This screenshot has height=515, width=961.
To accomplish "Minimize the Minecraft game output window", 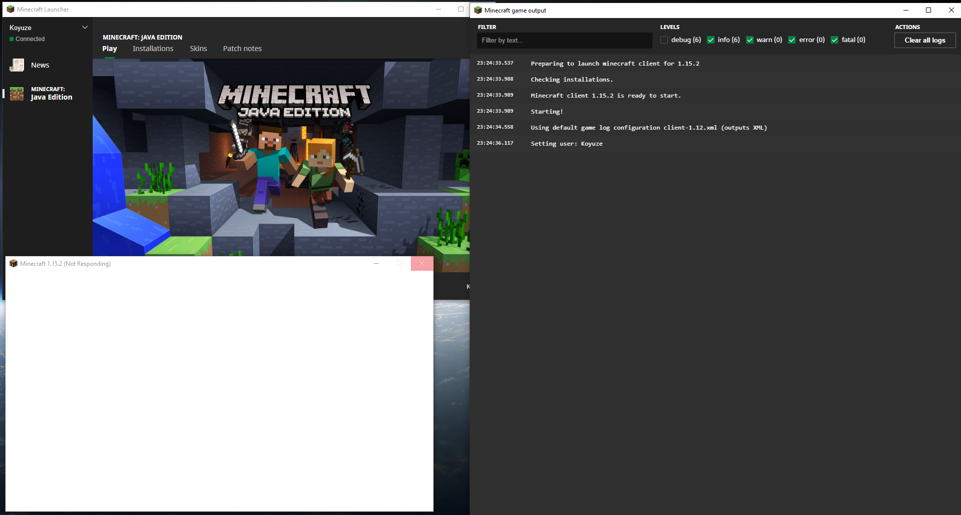I will (906, 10).
